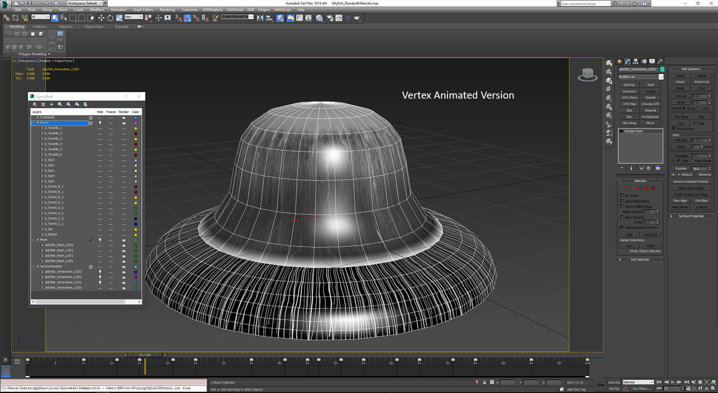The image size is (718, 393).
Task: Open Select by Name dialog
Action: click(x=64, y=18)
